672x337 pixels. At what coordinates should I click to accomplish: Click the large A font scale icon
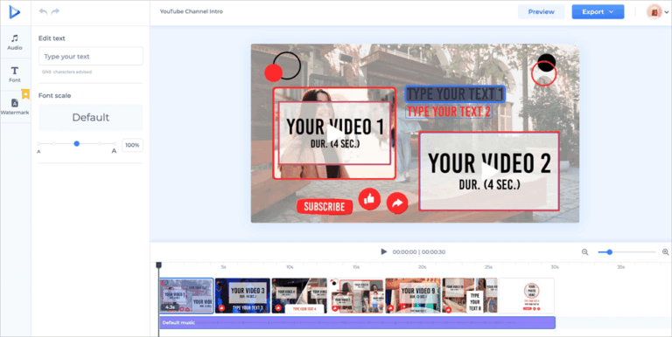point(114,151)
